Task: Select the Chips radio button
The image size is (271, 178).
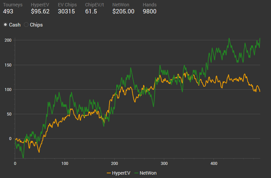Action: pos(26,25)
